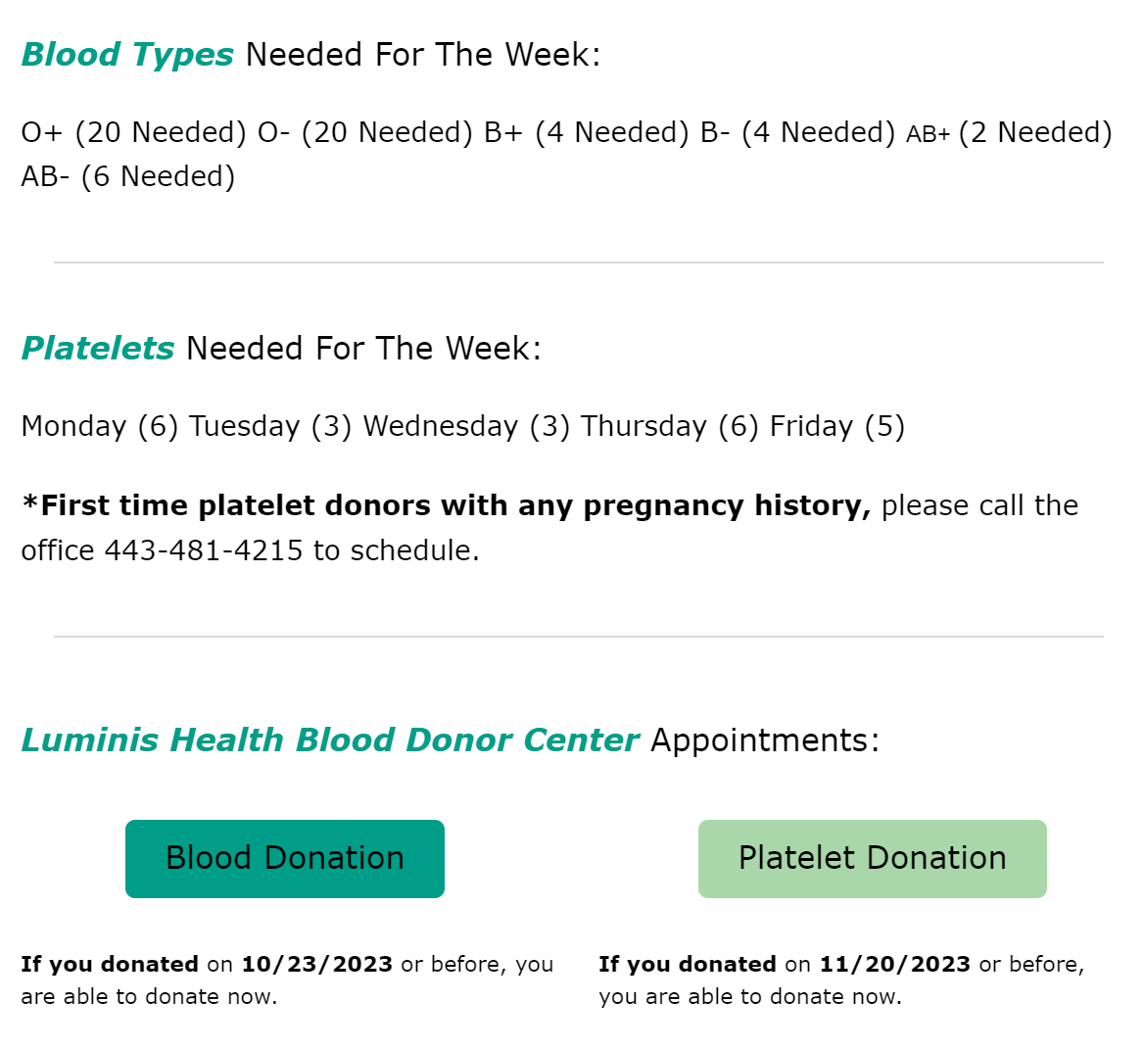The width and height of the screenshot is (1144, 1050).
Task: Click the 'Friday (5)' platelet entry
Action: pyautogui.click(x=836, y=426)
